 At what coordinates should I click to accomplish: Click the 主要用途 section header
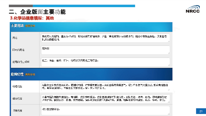17,26
